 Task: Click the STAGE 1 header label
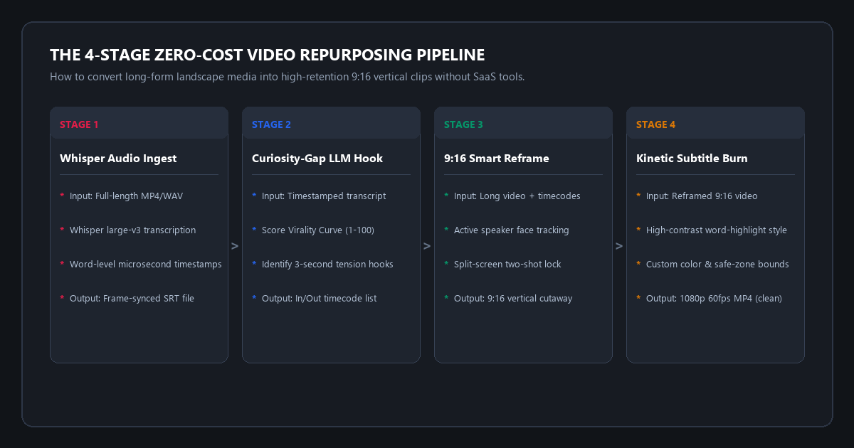click(x=79, y=124)
